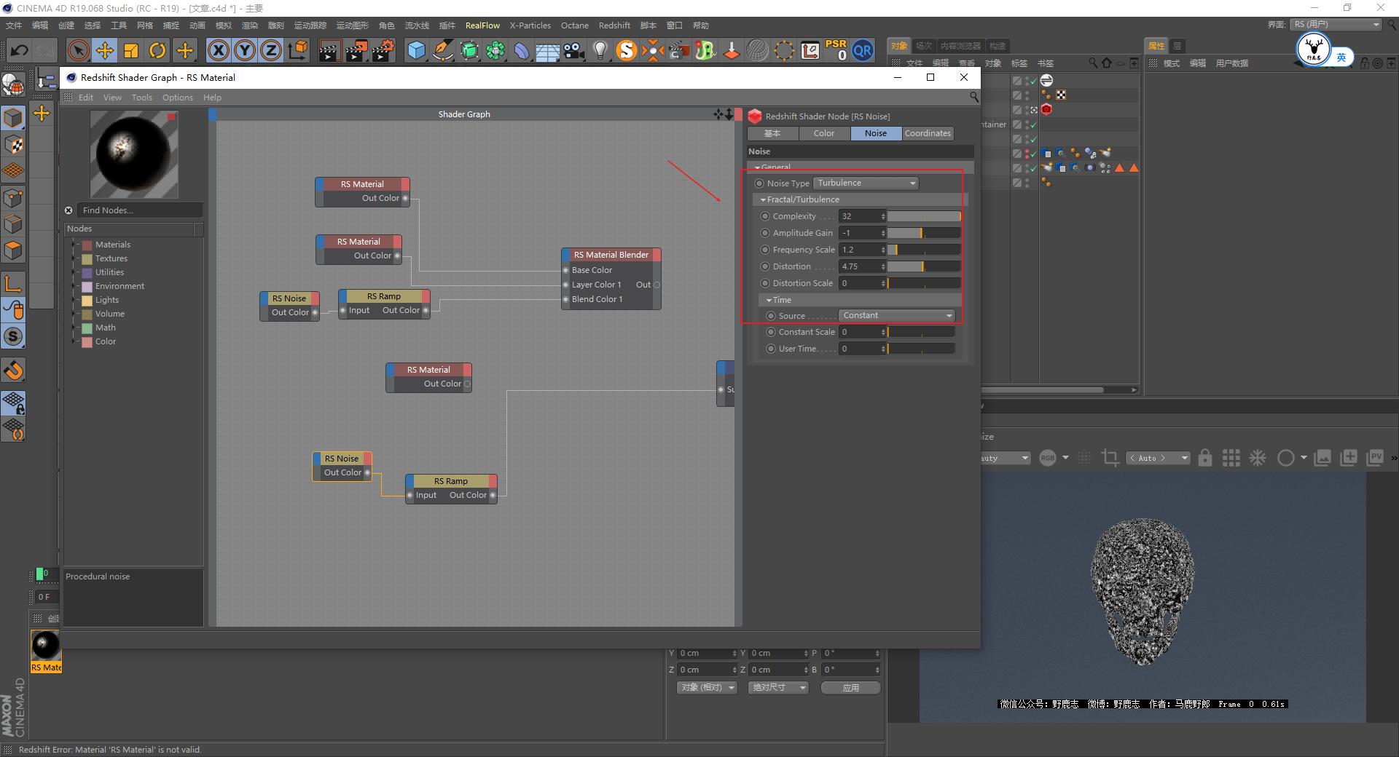1399x757 pixels.
Task: Open the Source Constant dropdown under Time
Action: 896,315
